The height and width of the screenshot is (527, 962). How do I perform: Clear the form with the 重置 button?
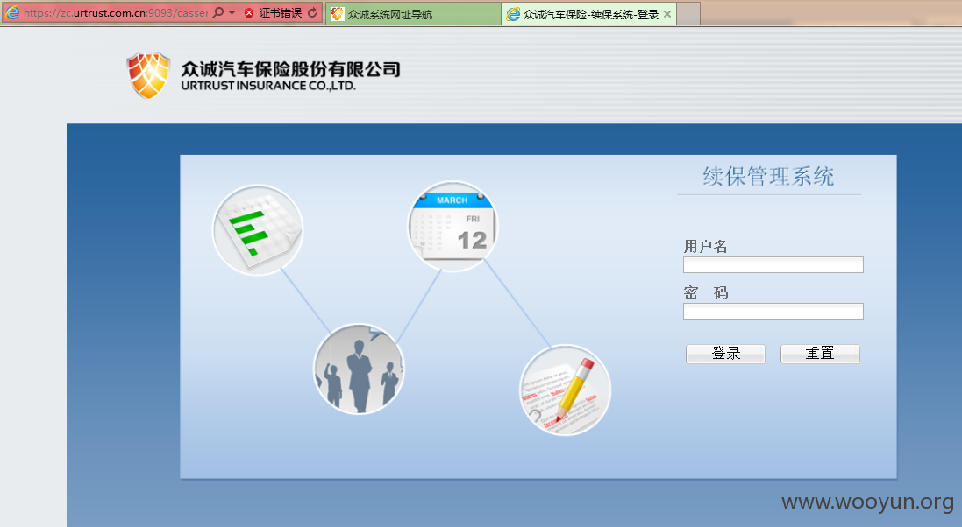click(x=820, y=354)
